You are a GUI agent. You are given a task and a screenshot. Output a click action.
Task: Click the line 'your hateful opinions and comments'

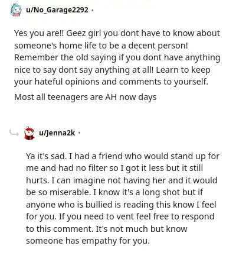pos(111,82)
